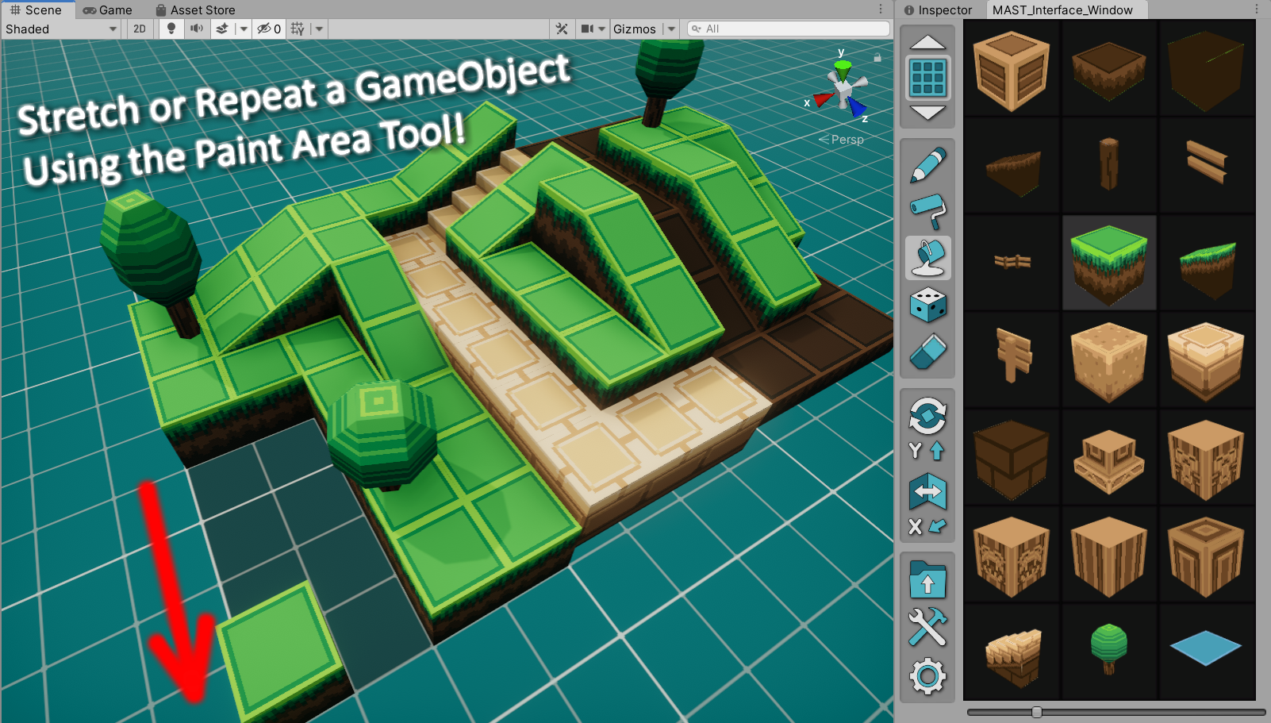Select the Paint Area bucket tool
1271x723 pixels.
point(927,258)
